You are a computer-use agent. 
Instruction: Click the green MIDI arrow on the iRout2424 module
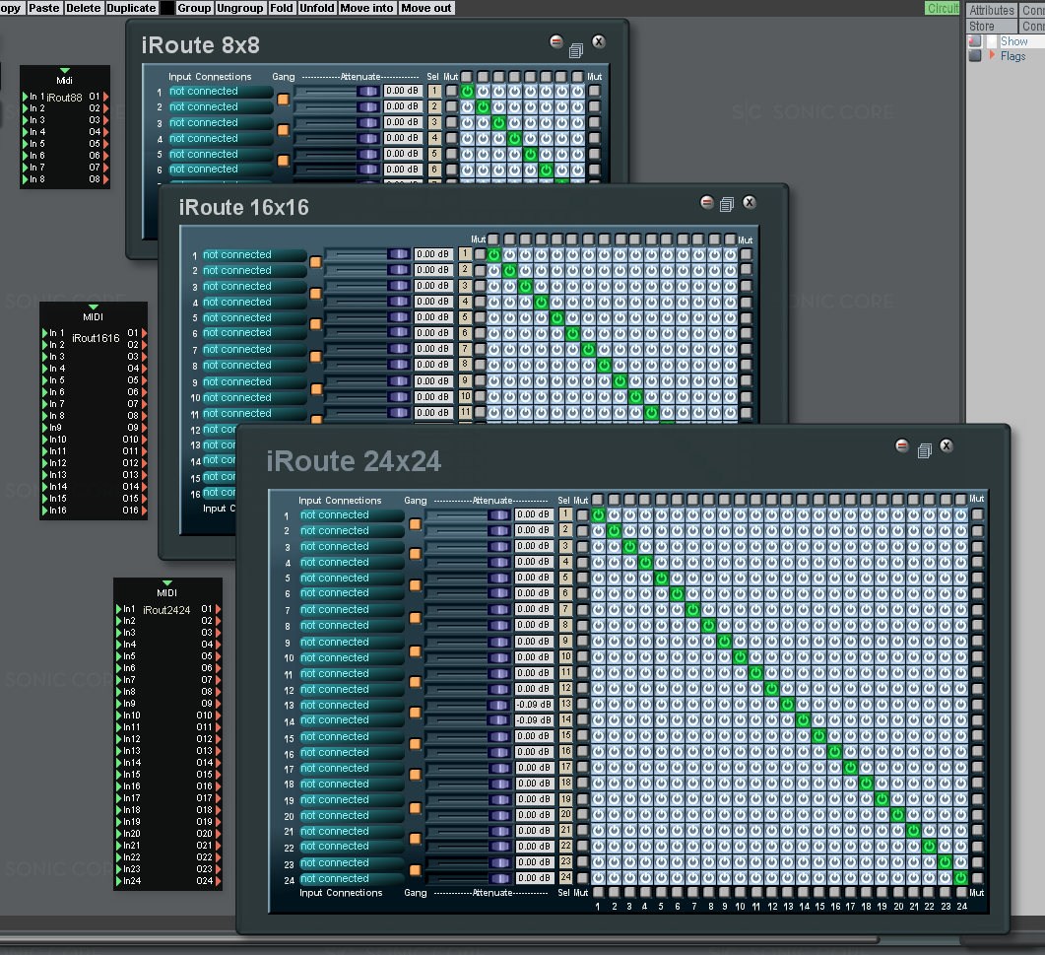pyautogui.click(x=166, y=582)
